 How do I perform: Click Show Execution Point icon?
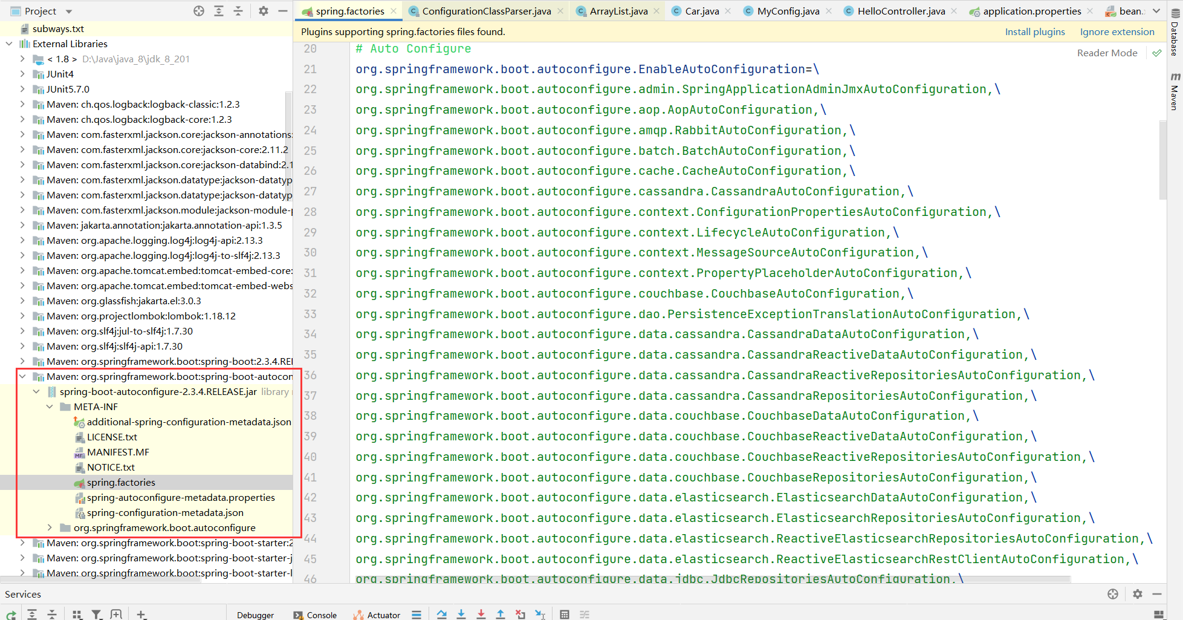coord(416,615)
